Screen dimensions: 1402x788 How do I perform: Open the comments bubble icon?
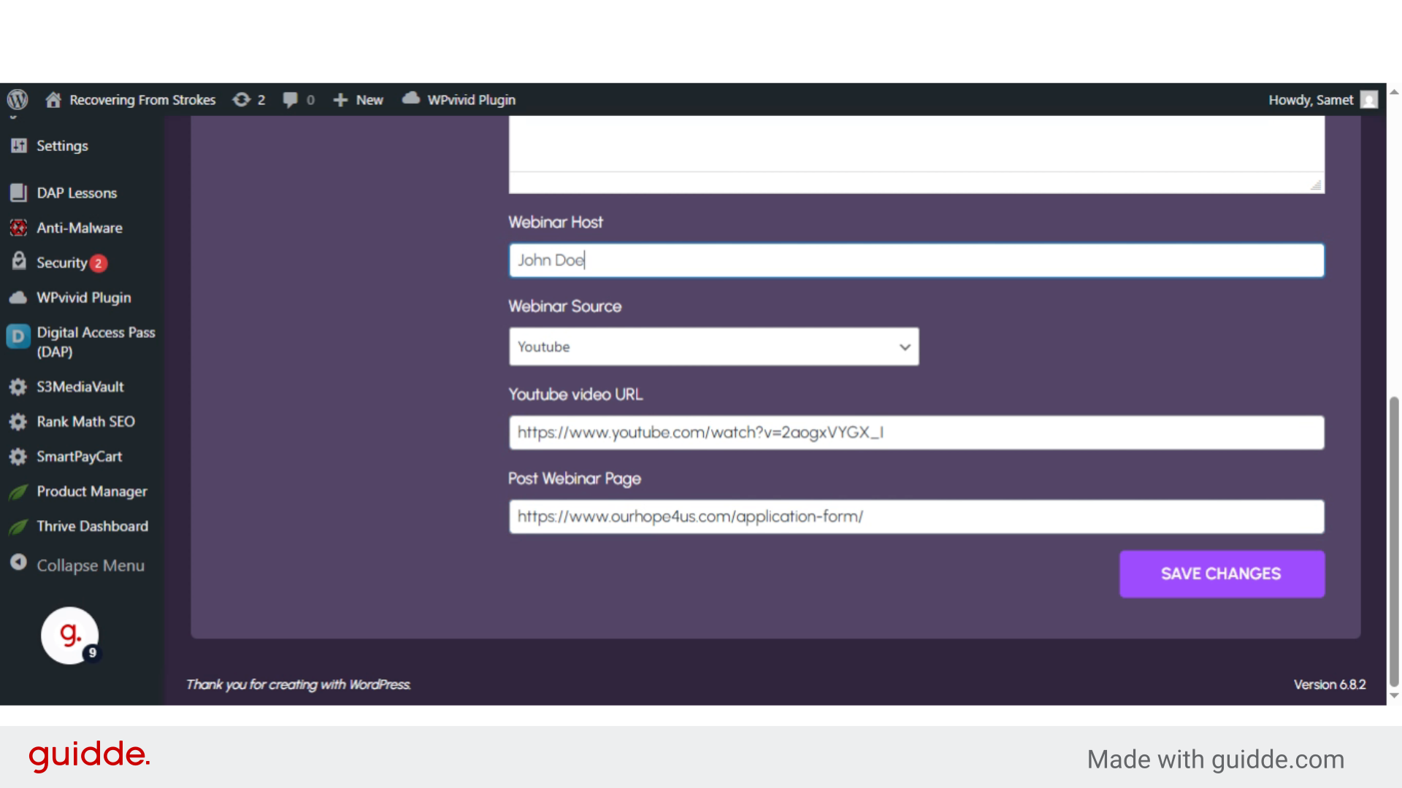pos(291,100)
